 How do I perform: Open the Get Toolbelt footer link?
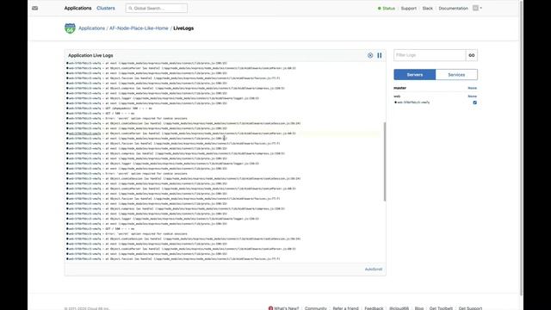[x=441, y=308]
